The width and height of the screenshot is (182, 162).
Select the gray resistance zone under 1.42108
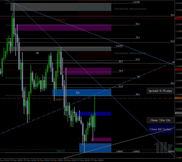click(x=61, y=7)
